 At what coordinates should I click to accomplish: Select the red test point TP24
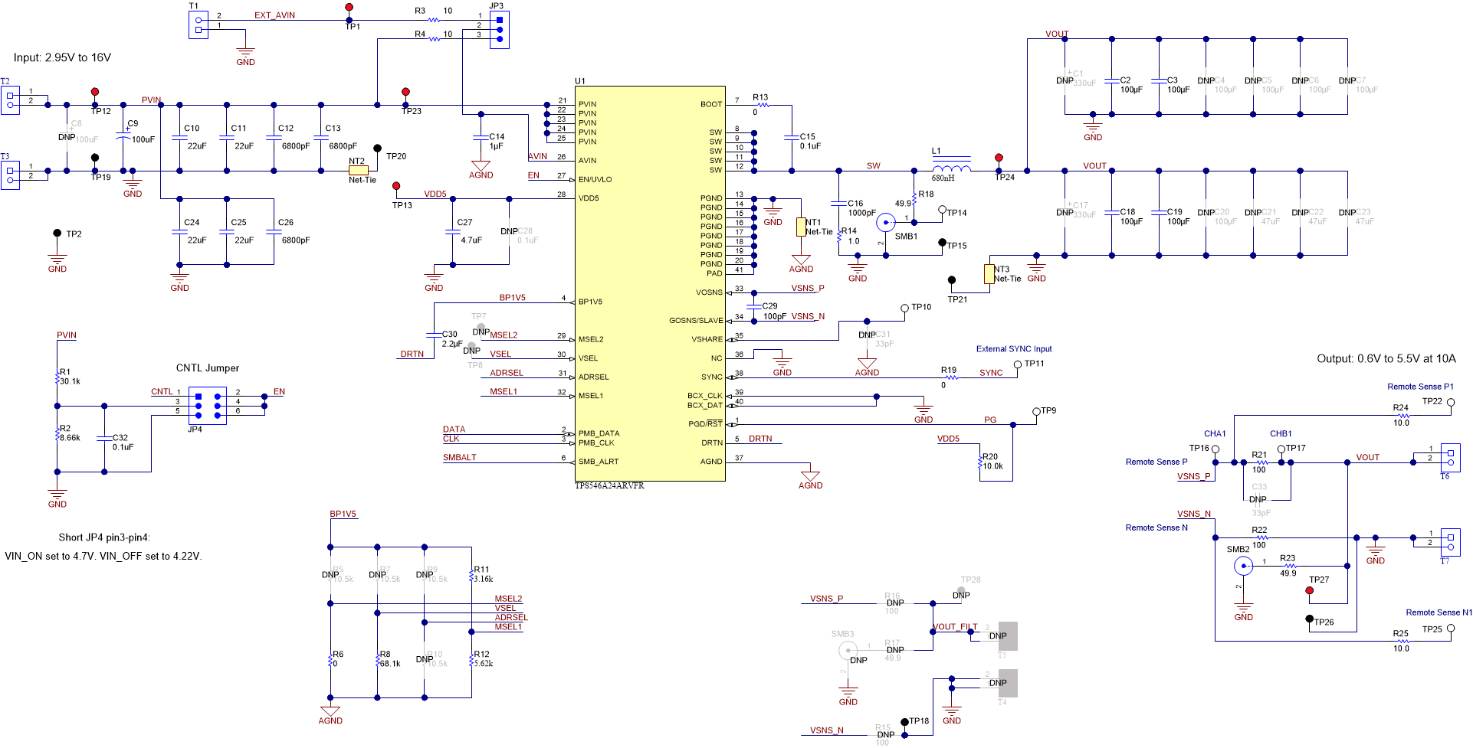(x=998, y=156)
